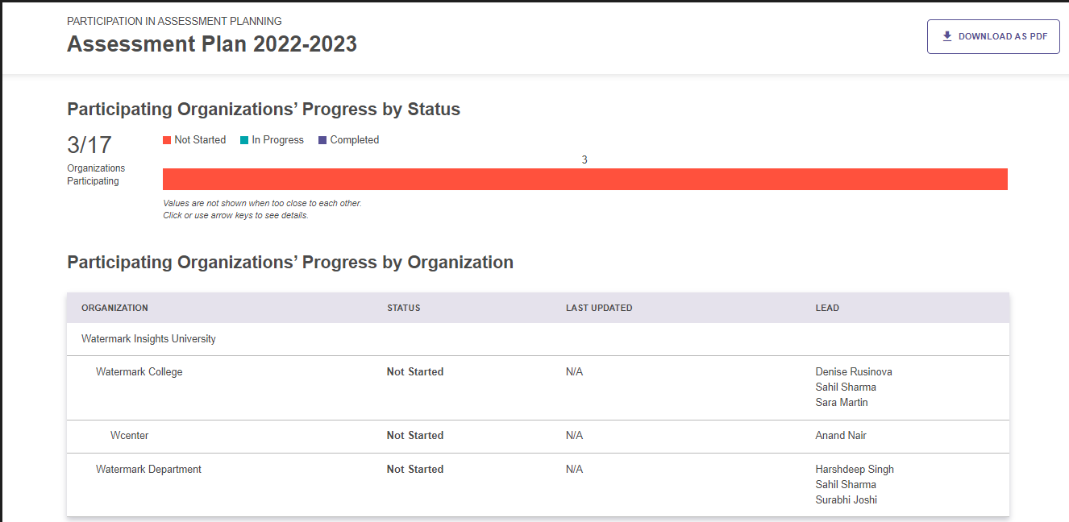
Task: Click the note "Values are not shown when too close"
Action: coord(262,204)
